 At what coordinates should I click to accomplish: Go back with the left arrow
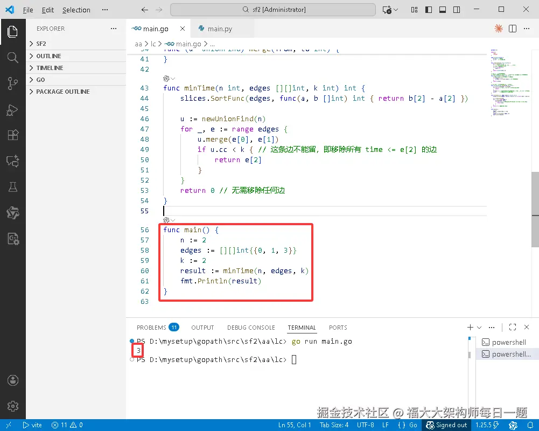(145, 10)
